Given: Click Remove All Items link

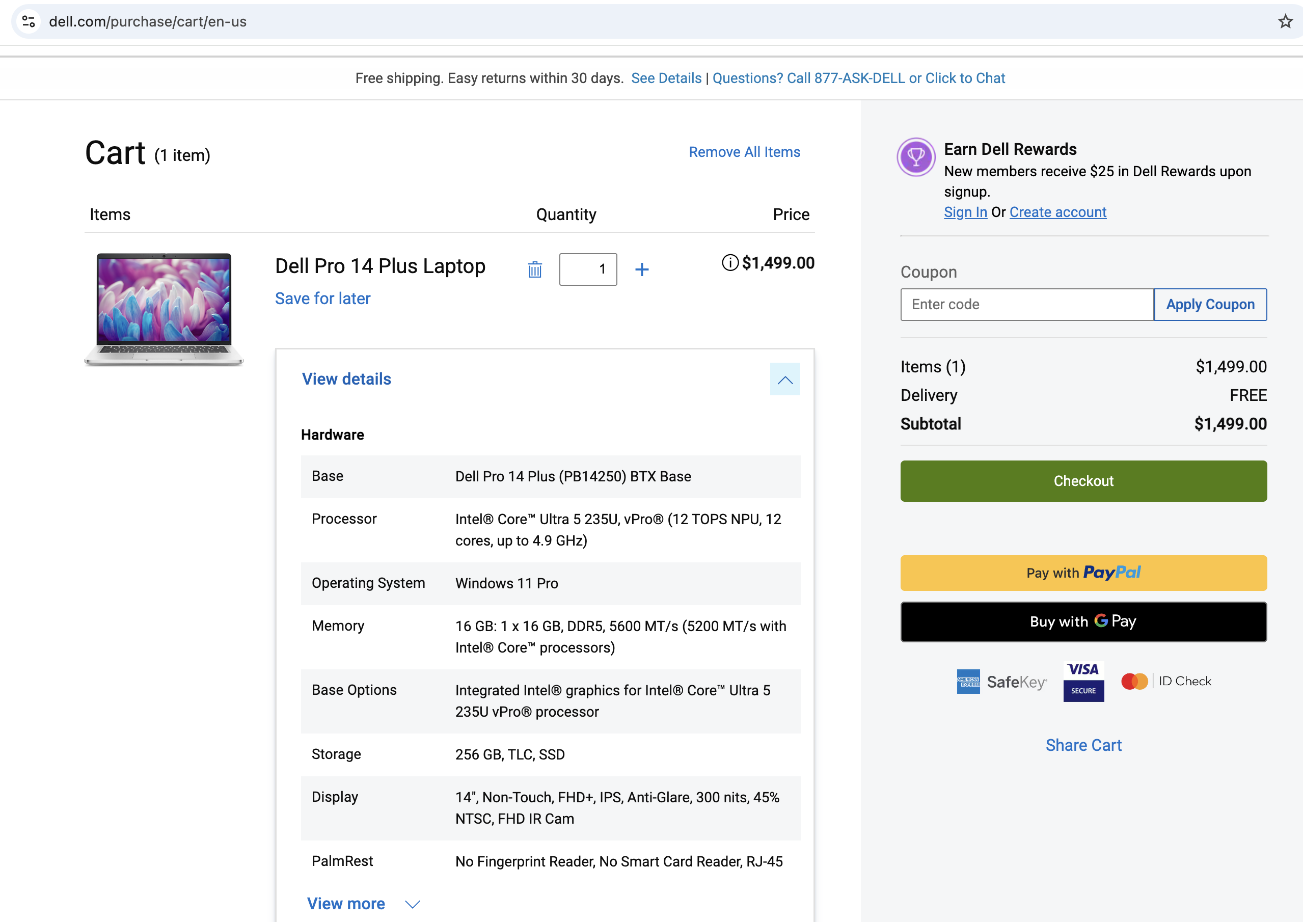Looking at the screenshot, I should pyautogui.click(x=744, y=152).
